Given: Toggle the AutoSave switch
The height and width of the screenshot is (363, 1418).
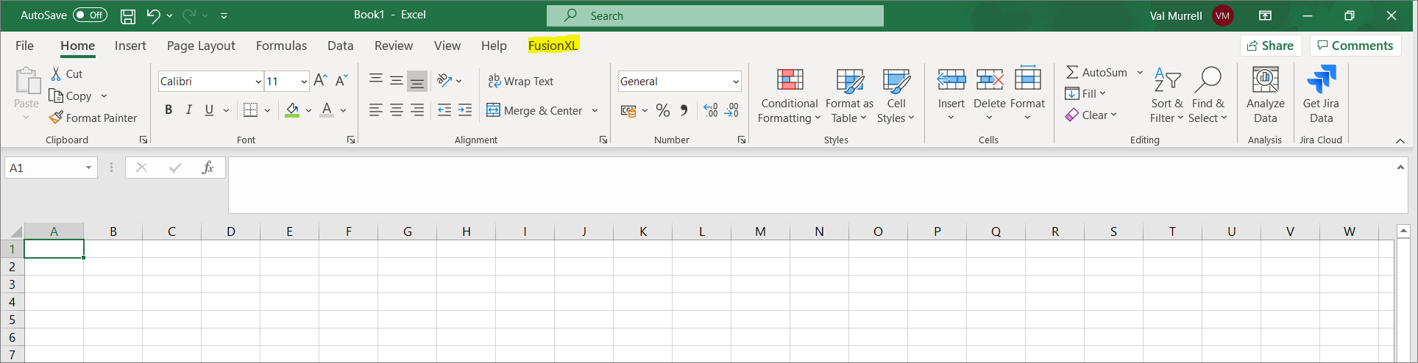Looking at the screenshot, I should click(x=90, y=15).
